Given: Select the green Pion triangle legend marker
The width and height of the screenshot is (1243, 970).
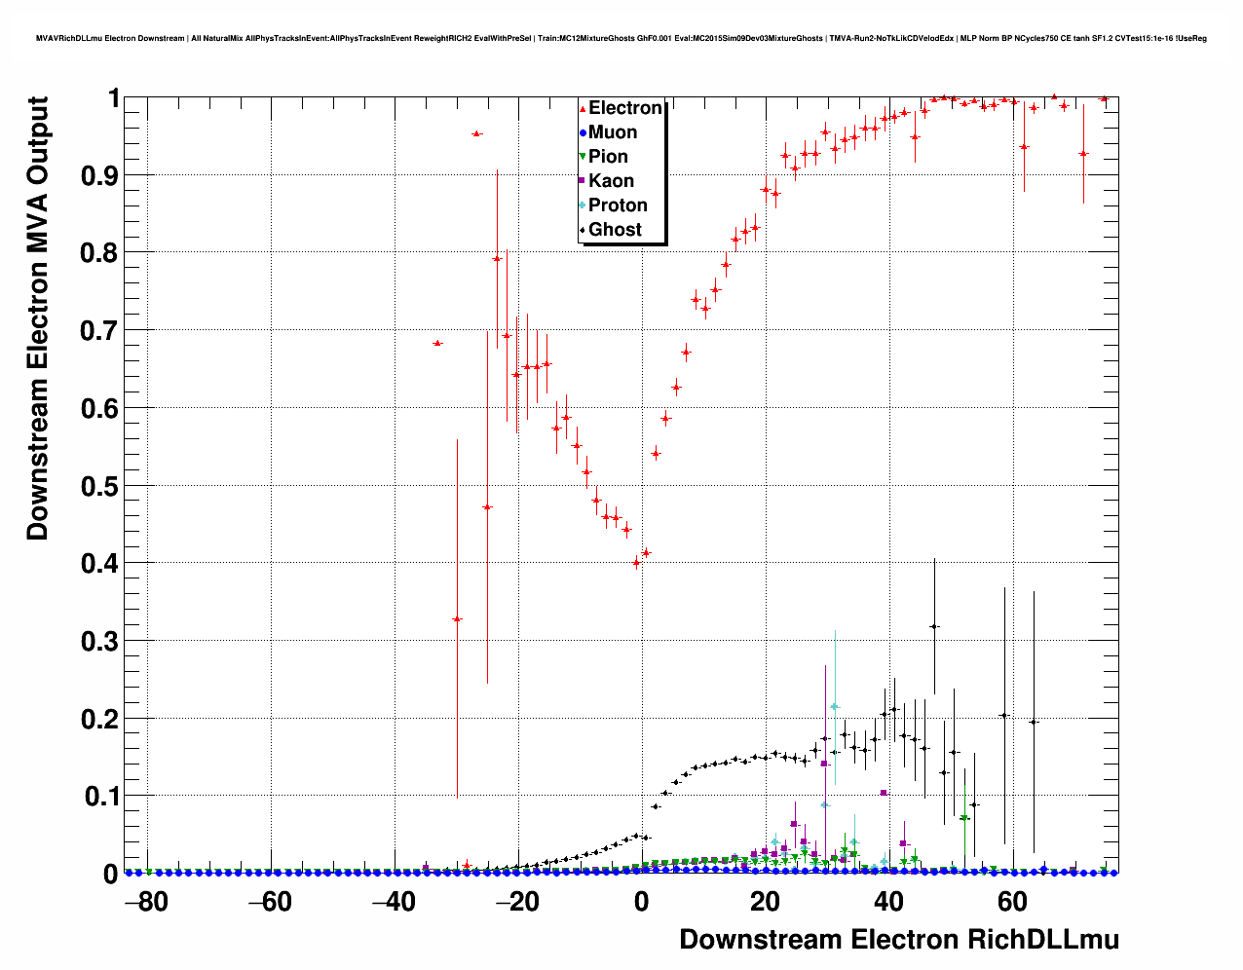Looking at the screenshot, I should pyautogui.click(x=584, y=157).
